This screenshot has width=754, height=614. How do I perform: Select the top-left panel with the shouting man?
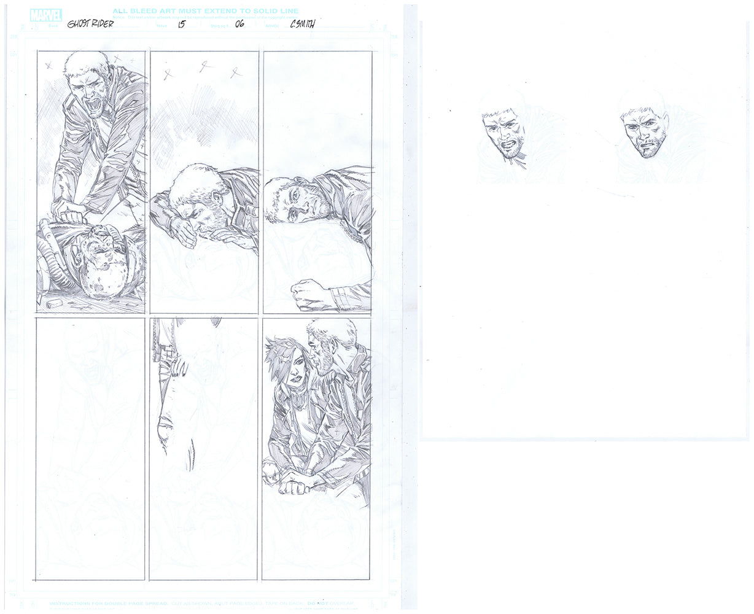pyautogui.click(x=91, y=182)
